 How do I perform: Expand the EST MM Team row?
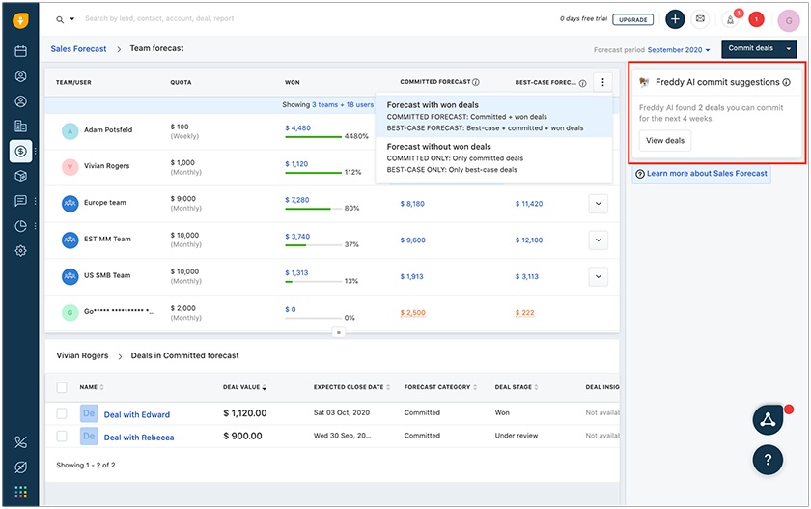coord(599,240)
